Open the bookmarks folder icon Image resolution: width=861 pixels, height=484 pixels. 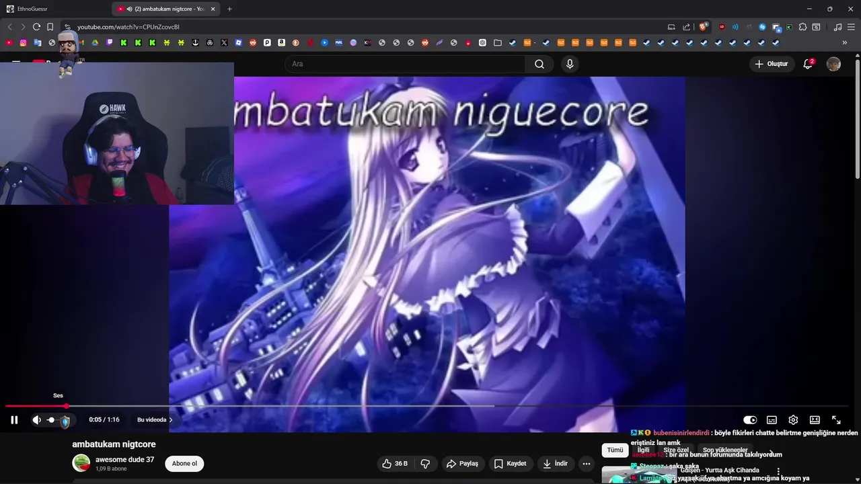pos(498,42)
